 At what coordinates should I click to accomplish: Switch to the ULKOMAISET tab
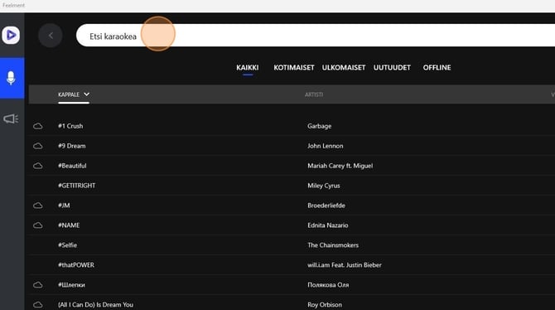pos(343,68)
